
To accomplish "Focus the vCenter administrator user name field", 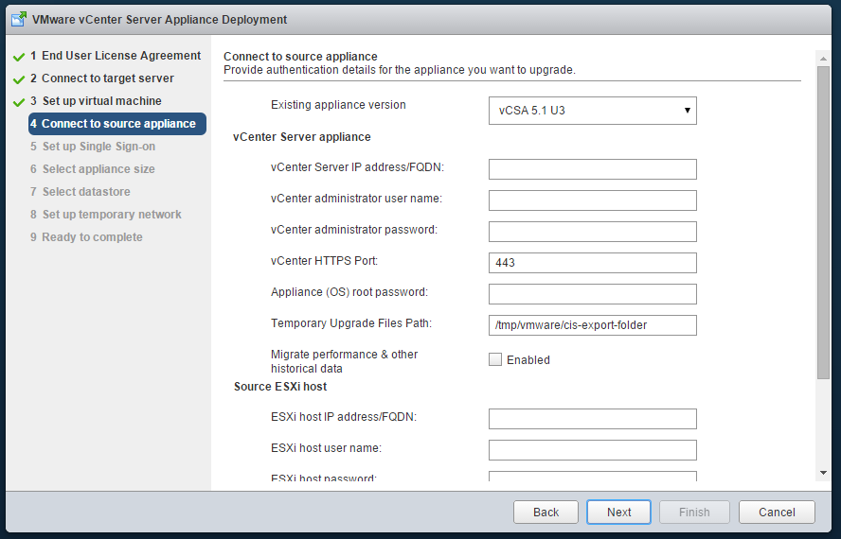I will tap(592, 200).
